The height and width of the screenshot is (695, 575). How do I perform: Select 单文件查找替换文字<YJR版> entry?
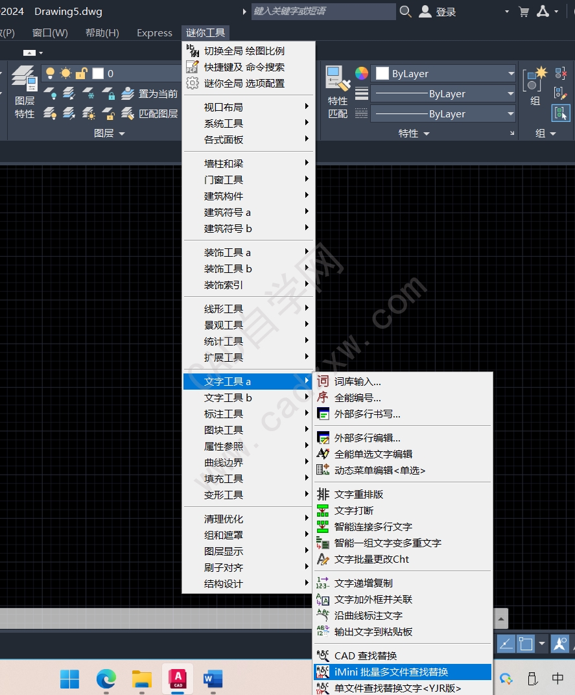tap(403, 688)
